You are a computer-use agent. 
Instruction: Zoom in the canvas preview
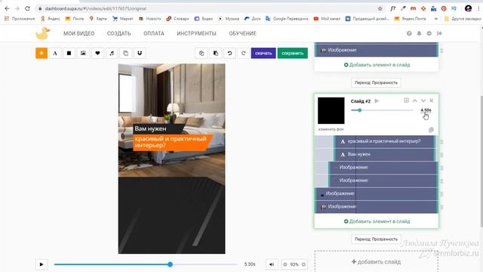[x=303, y=264]
